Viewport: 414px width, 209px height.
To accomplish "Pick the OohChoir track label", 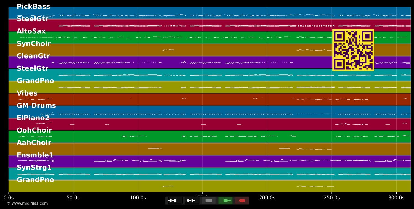I will point(34,130).
